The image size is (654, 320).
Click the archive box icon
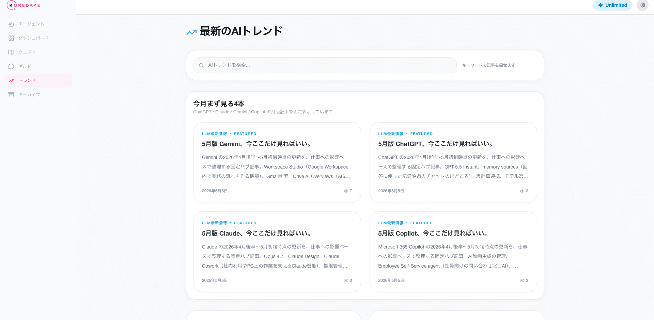tap(11, 95)
